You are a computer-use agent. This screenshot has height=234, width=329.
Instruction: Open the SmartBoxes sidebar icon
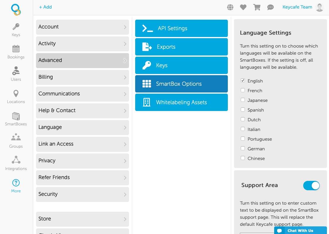point(16,116)
